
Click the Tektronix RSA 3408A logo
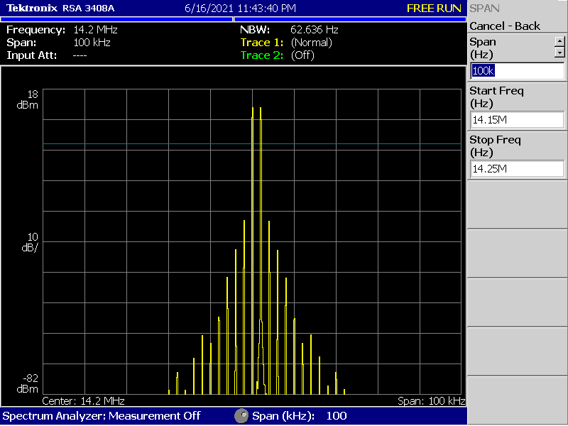click(x=60, y=9)
